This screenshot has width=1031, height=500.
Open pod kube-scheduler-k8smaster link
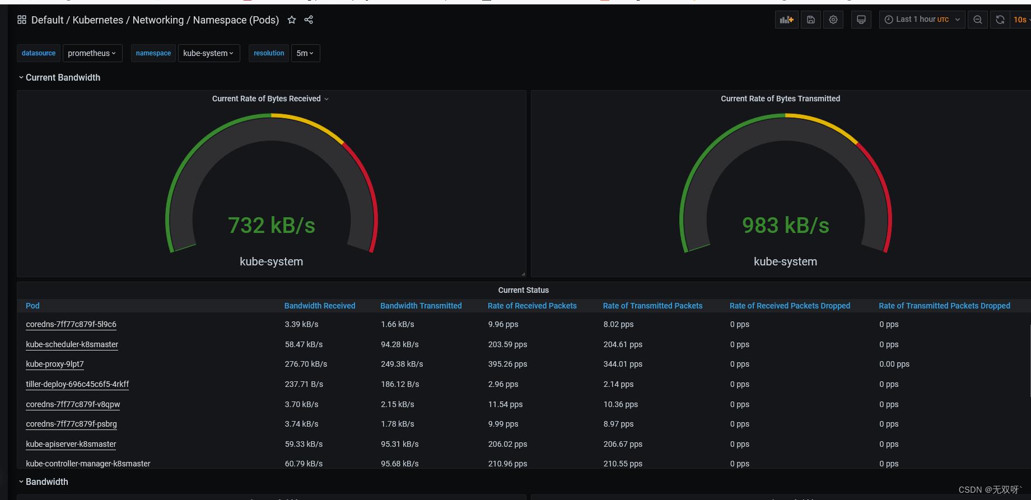click(x=72, y=344)
